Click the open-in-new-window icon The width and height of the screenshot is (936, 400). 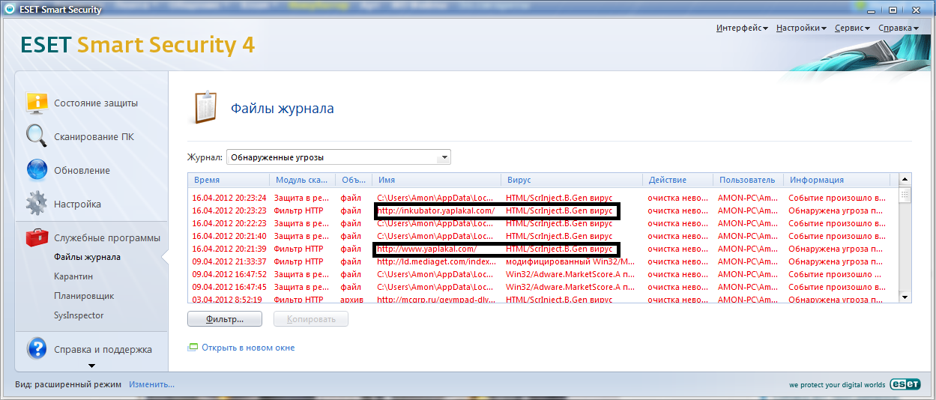(193, 348)
